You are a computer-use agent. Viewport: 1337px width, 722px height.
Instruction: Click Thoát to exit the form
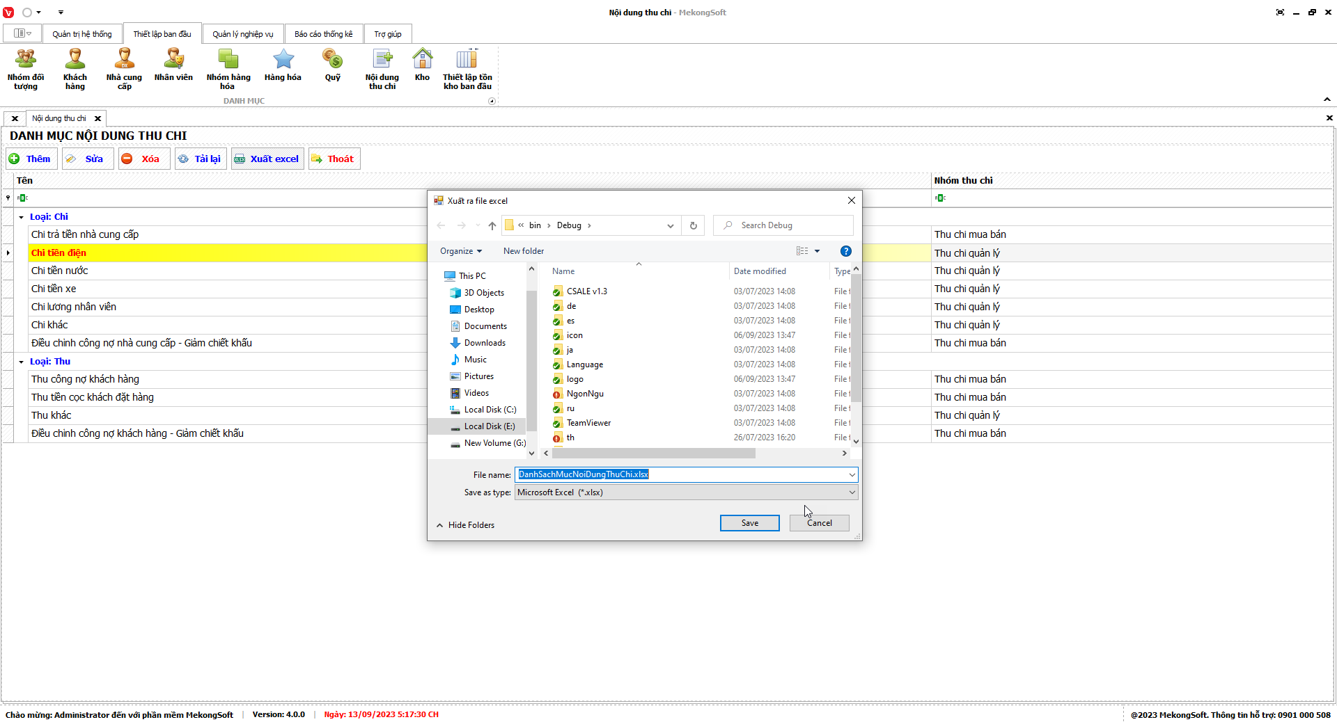(334, 159)
